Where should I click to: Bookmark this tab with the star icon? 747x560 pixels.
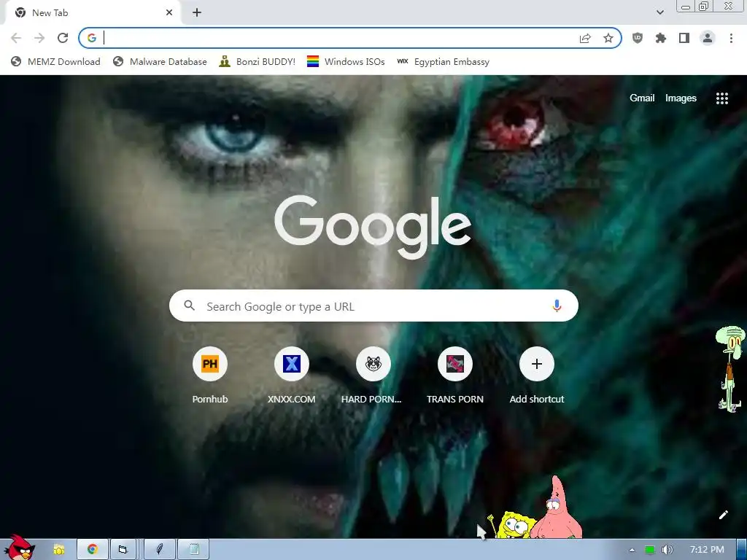coord(608,38)
